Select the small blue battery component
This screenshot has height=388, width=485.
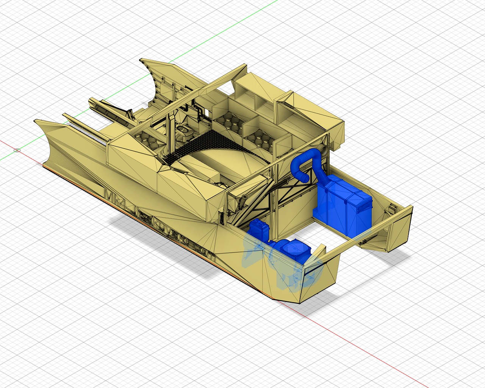point(260,229)
